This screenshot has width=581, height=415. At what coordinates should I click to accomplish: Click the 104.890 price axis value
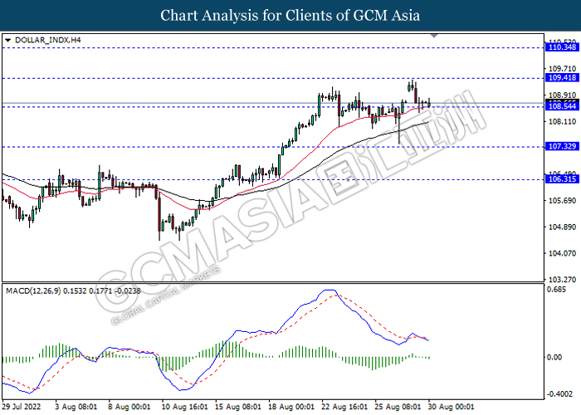(562, 227)
